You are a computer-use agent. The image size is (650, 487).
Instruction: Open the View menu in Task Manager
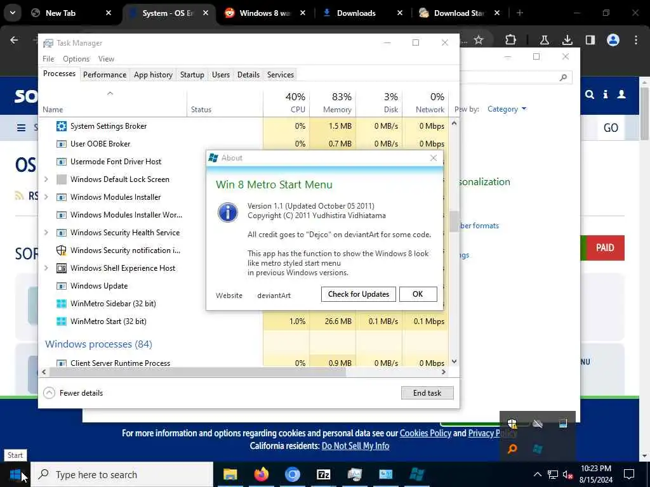click(106, 59)
